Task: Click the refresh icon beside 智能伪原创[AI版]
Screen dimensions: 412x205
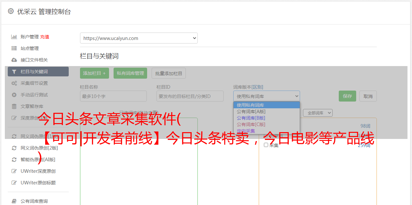Action: click(14, 160)
